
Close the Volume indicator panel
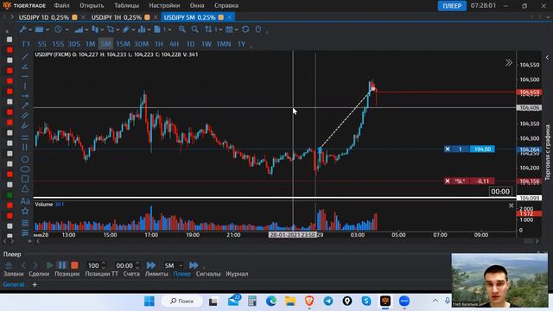click(511, 206)
